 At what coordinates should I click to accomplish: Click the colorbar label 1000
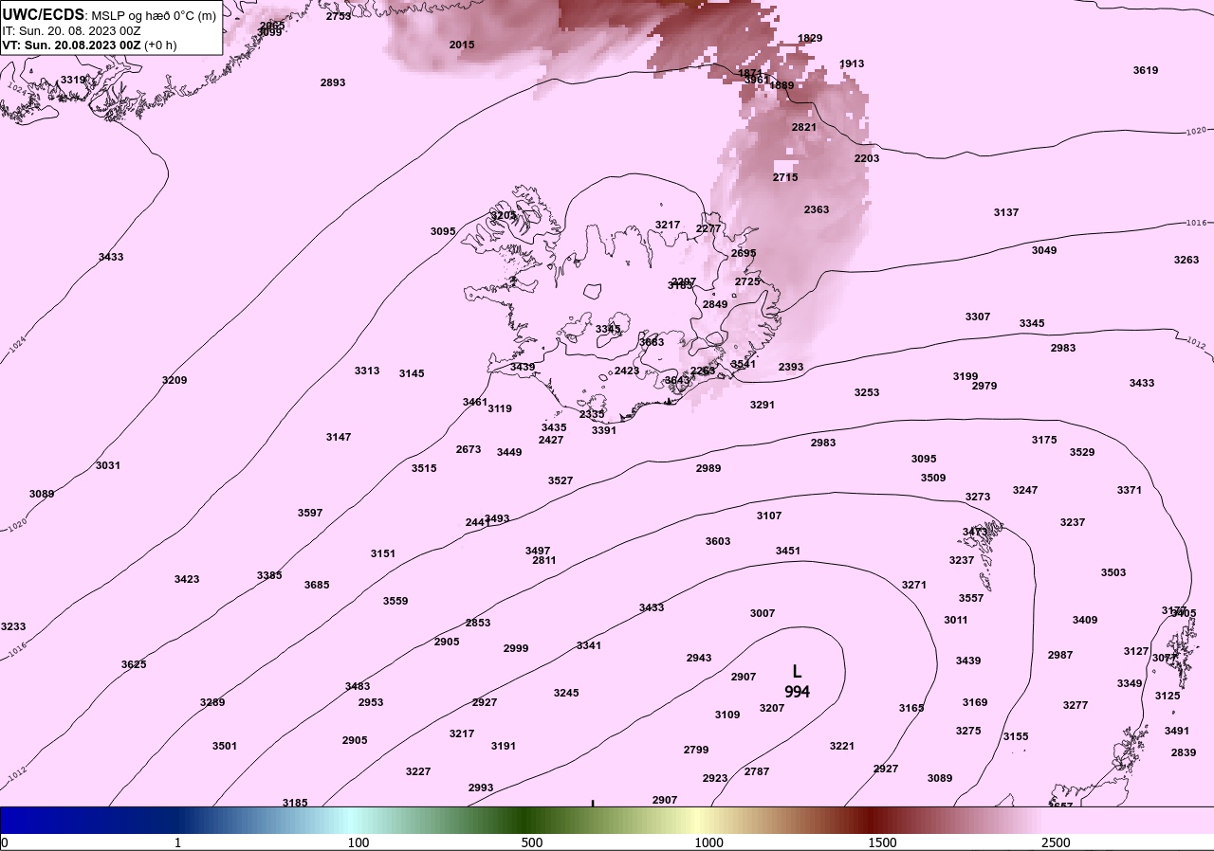pos(708,842)
